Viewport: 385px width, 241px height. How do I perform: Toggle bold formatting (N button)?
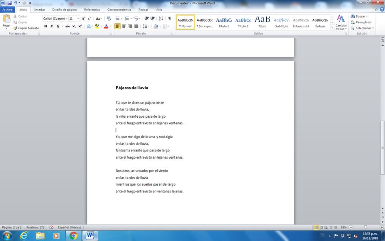45,26
